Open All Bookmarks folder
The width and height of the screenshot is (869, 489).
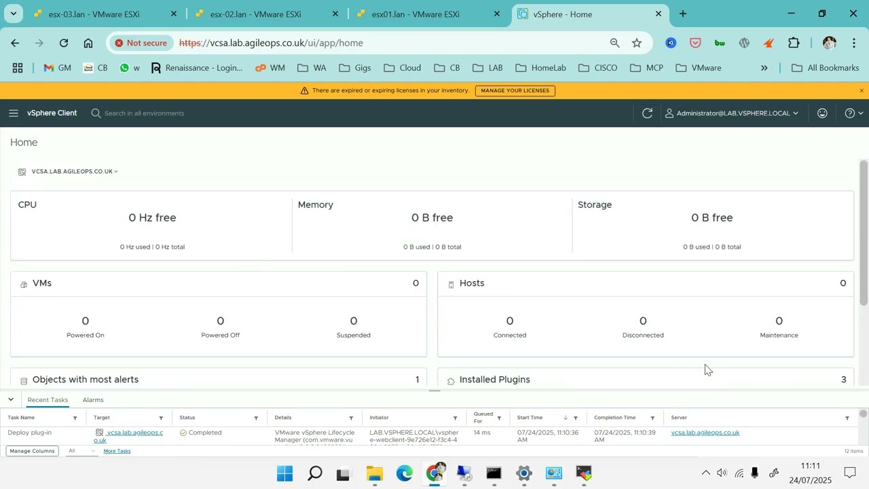[x=826, y=68]
